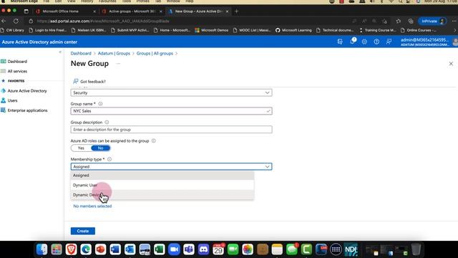Click the Group name field
Screen dimensions: 458x258
pos(171,111)
